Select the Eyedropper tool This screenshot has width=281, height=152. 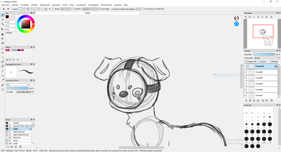pos(2,85)
